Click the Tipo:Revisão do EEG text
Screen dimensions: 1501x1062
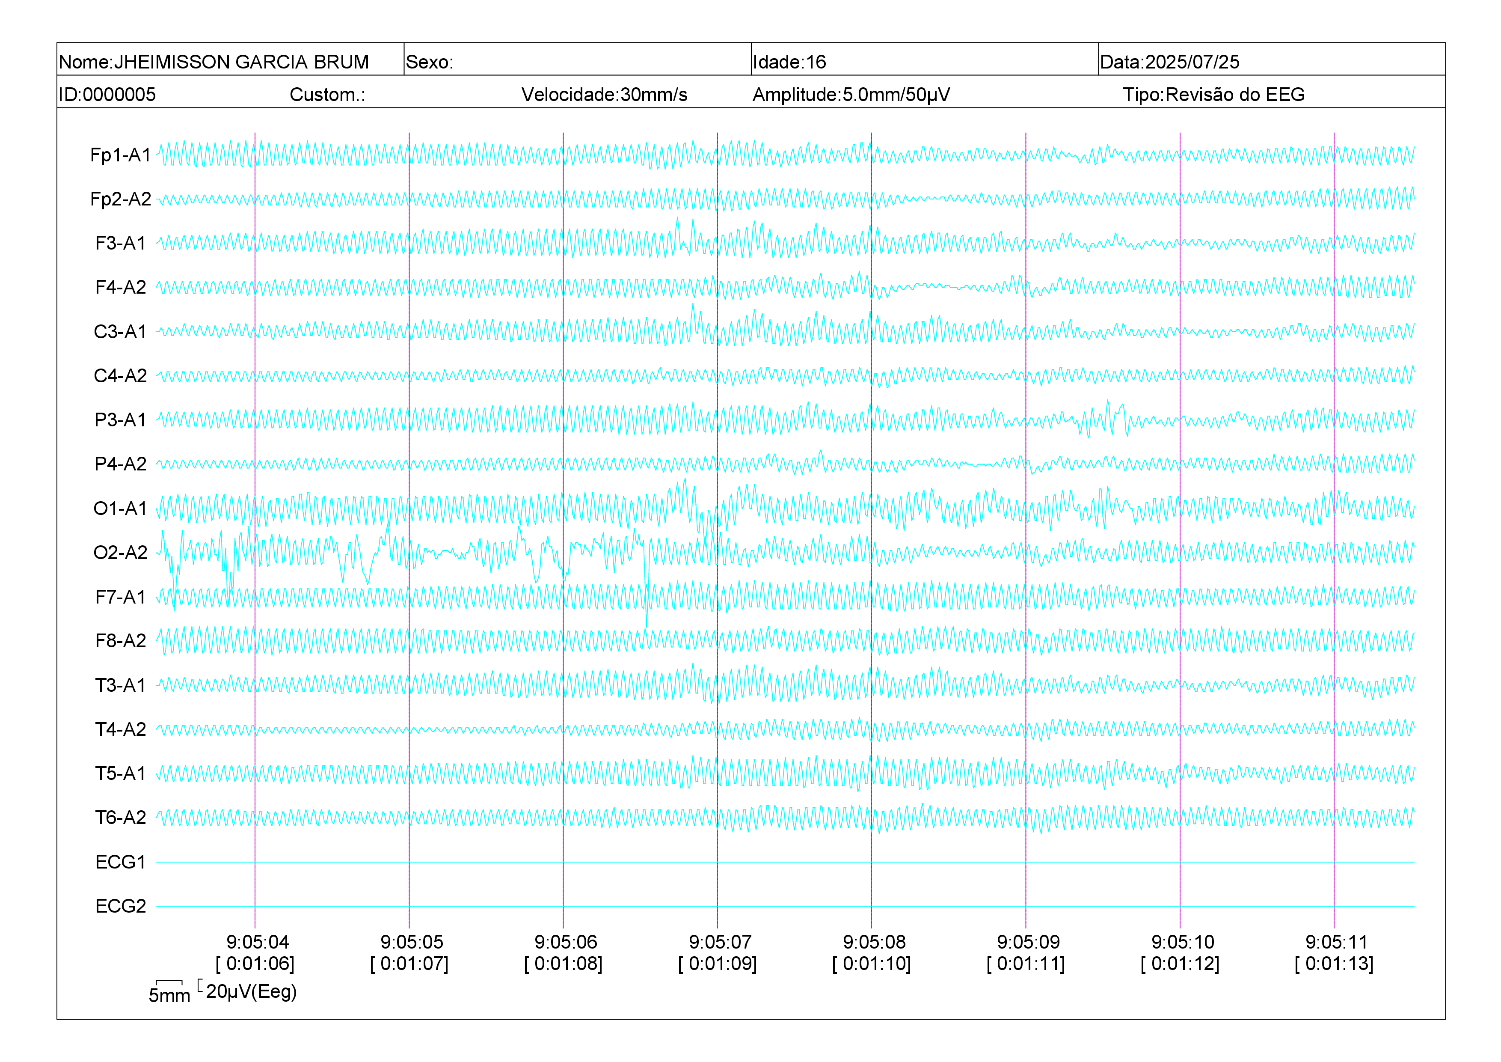tap(1213, 95)
